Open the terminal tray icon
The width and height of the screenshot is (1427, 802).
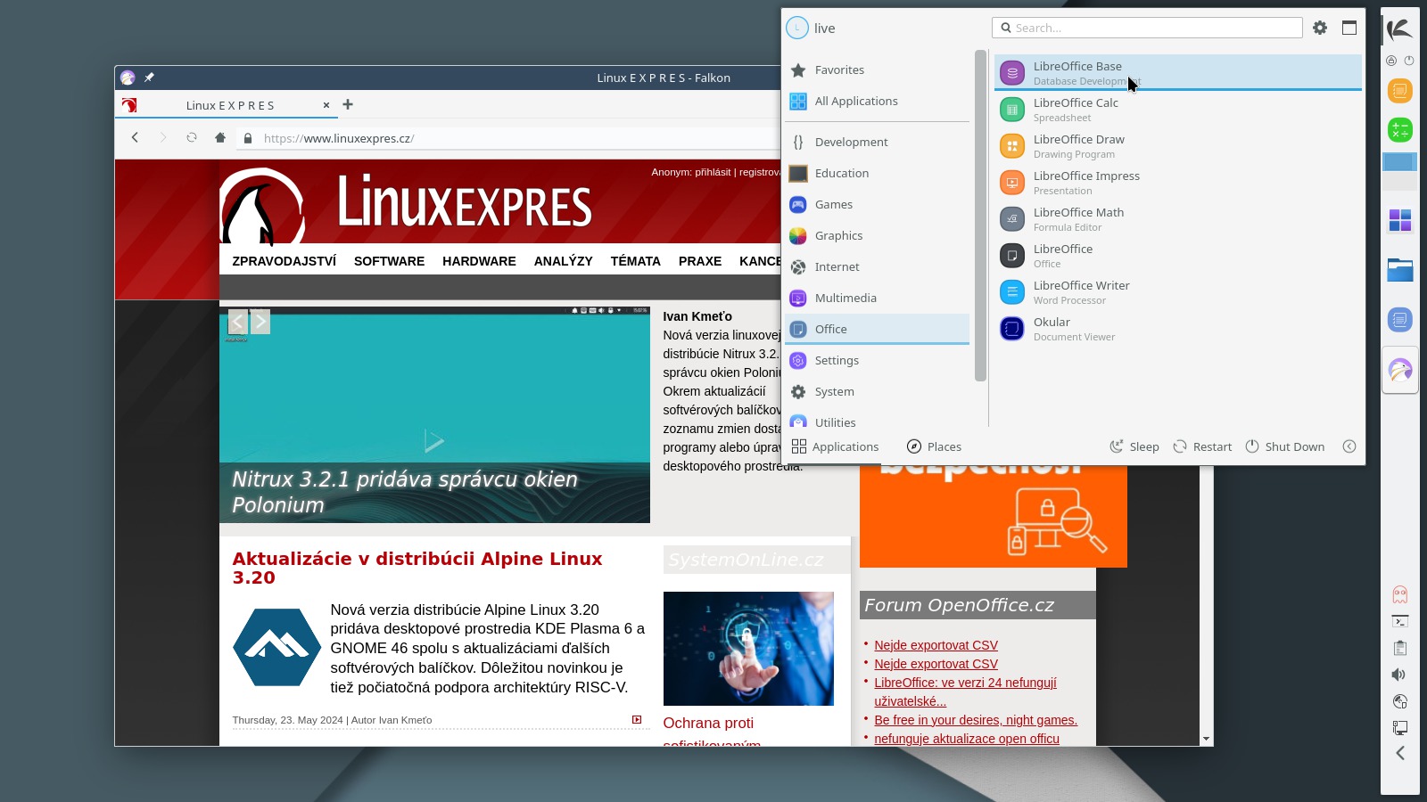[x=1400, y=621]
